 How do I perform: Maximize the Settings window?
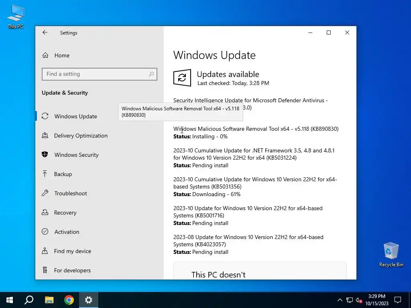coord(329,32)
